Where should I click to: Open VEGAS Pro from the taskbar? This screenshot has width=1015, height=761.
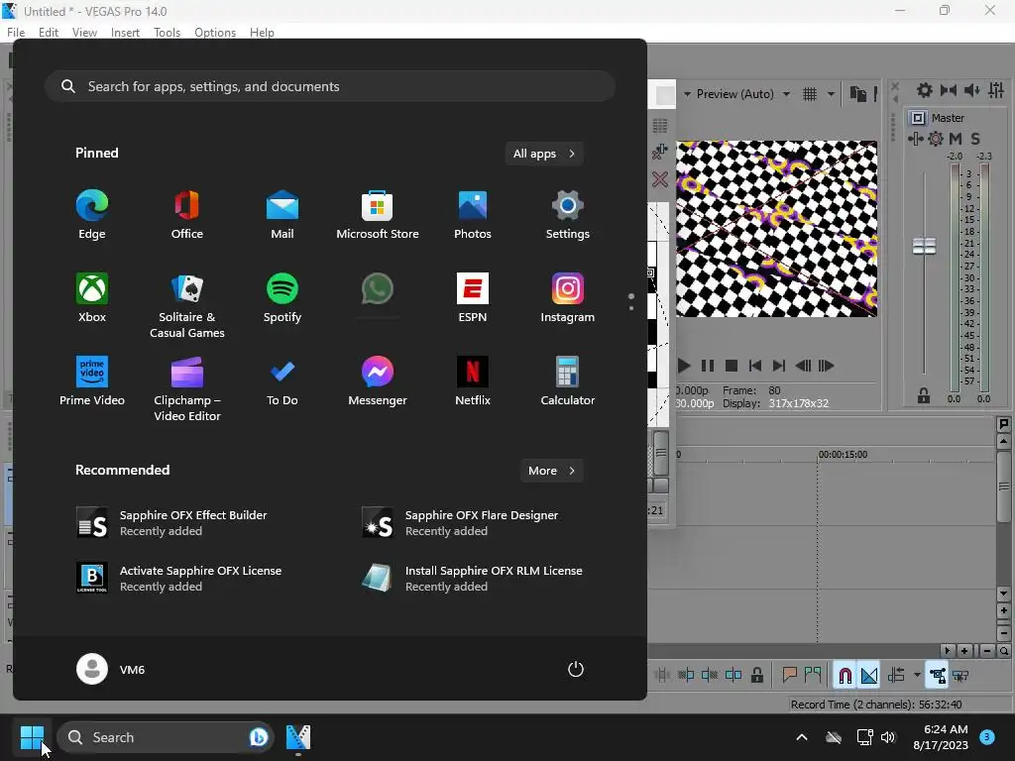point(297,737)
